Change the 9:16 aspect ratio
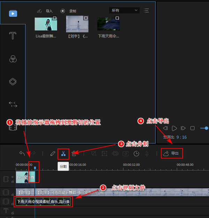This screenshot has width=209, height=218. coord(181,137)
